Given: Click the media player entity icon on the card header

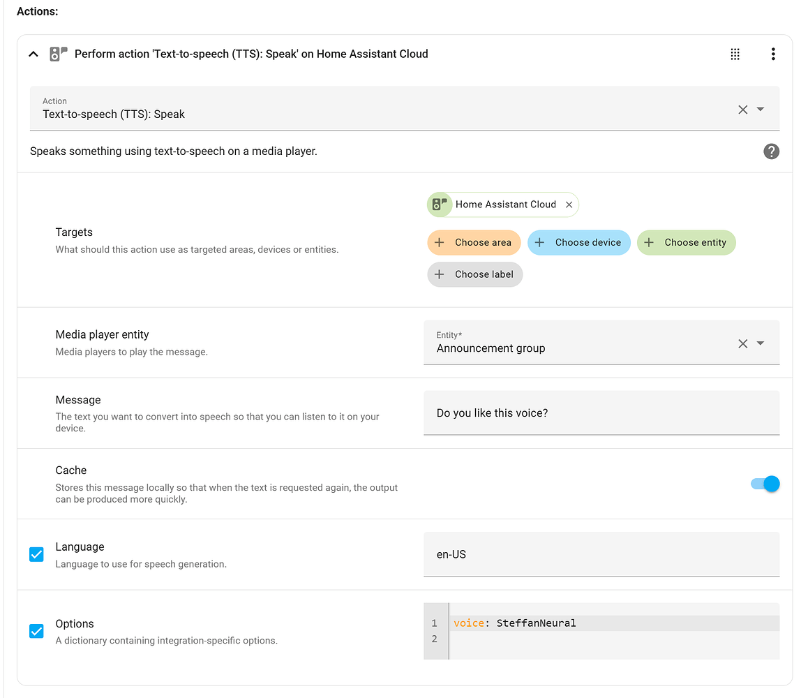Looking at the screenshot, I should (x=58, y=53).
